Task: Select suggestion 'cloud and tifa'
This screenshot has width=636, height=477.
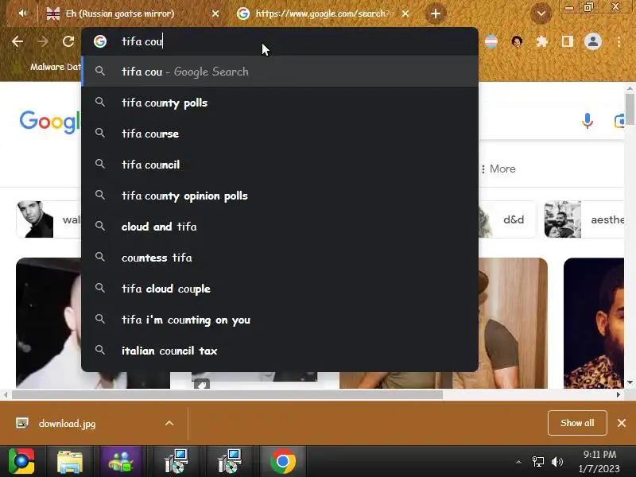Action: 280,227
